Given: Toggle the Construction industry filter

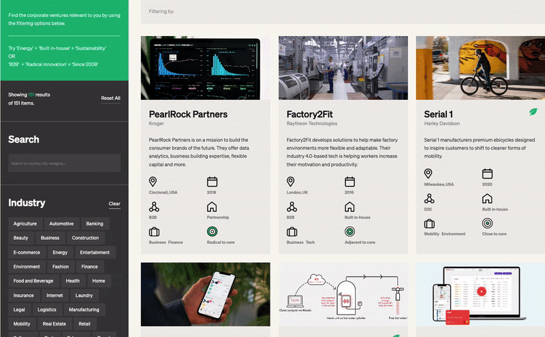Looking at the screenshot, I should tap(85, 238).
